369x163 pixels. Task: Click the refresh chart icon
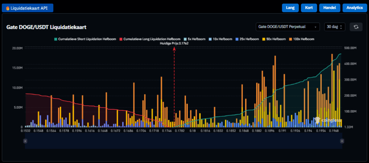click(x=356, y=27)
